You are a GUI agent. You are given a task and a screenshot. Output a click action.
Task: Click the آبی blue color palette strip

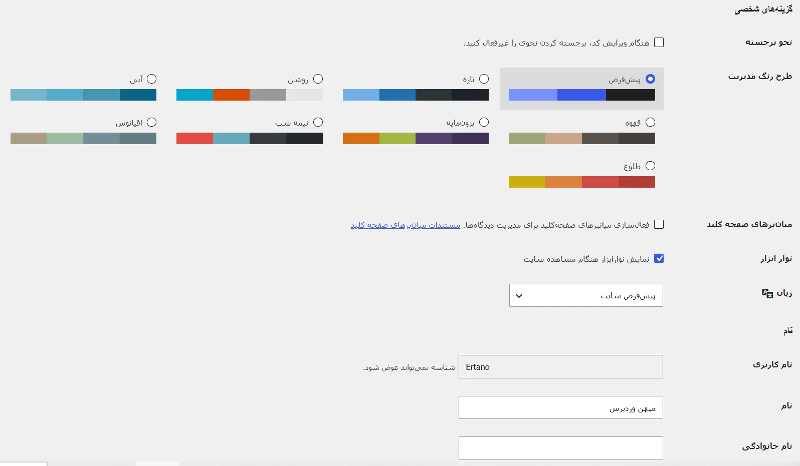(83, 95)
